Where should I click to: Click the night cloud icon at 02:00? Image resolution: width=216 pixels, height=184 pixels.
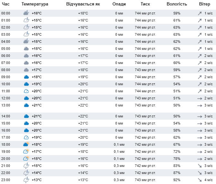click(x=26, y=27)
